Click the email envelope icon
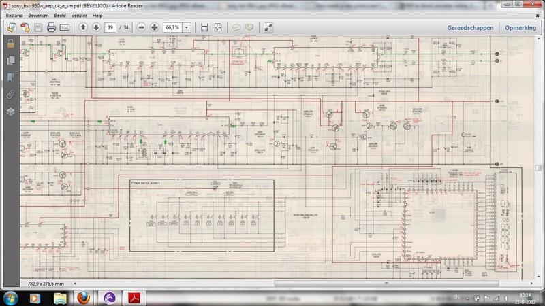The height and width of the screenshot is (306, 545). coord(65,28)
